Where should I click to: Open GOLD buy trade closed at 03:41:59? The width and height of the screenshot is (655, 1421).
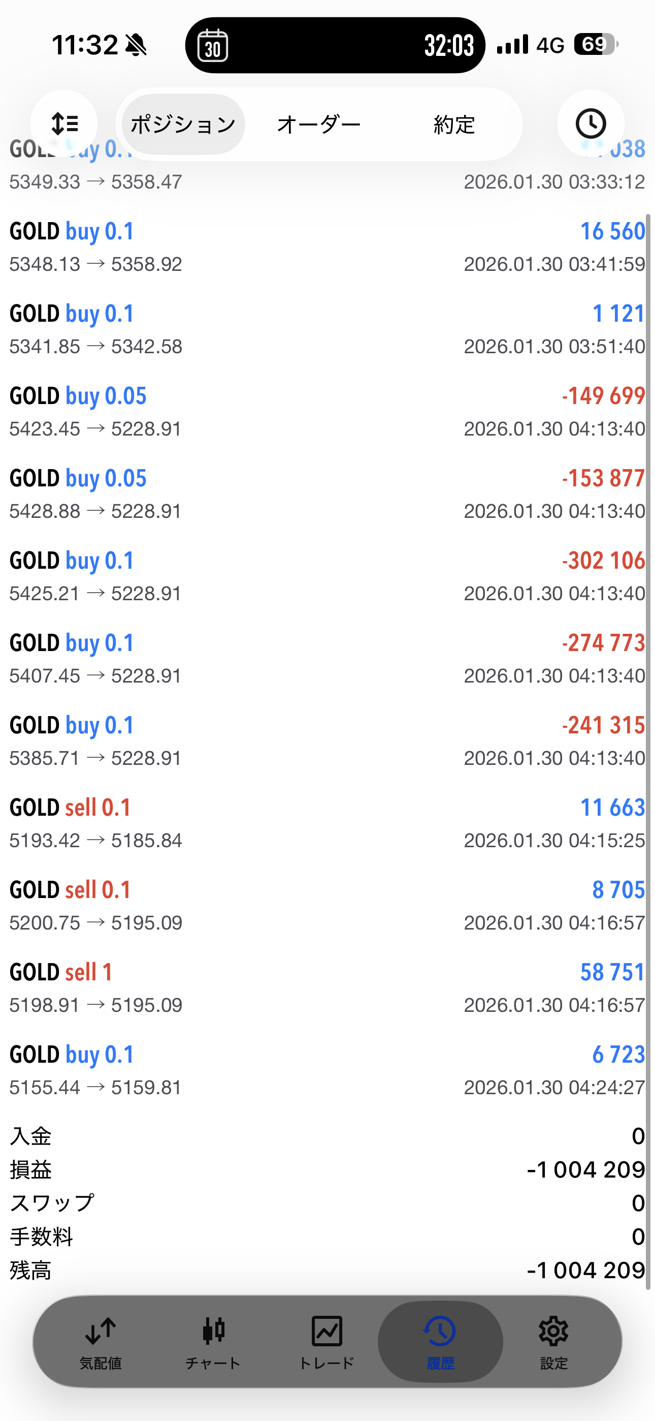click(x=327, y=247)
